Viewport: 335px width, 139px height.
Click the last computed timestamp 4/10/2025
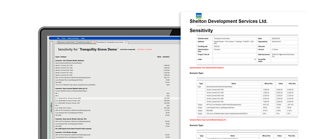(144, 49)
